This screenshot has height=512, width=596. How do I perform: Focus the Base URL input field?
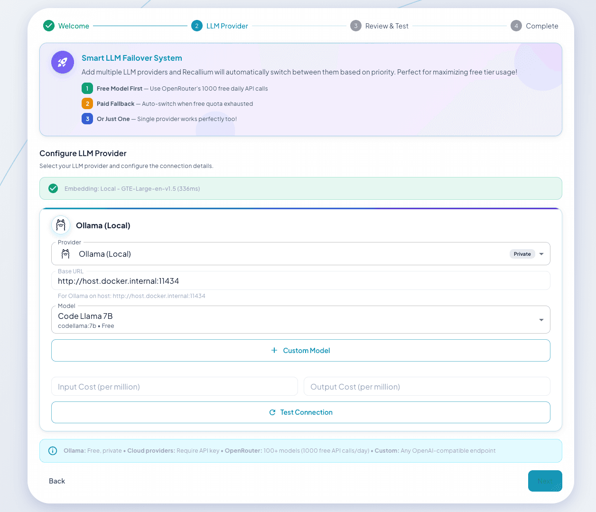tap(301, 281)
